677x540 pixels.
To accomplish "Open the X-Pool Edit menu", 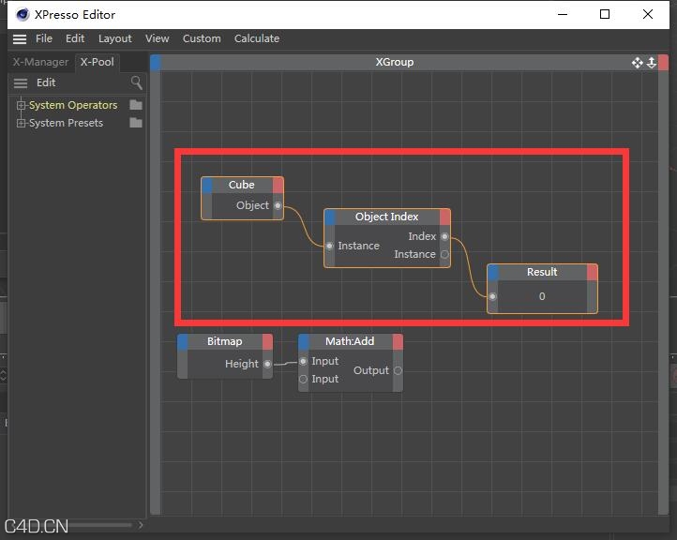I will tap(46, 82).
